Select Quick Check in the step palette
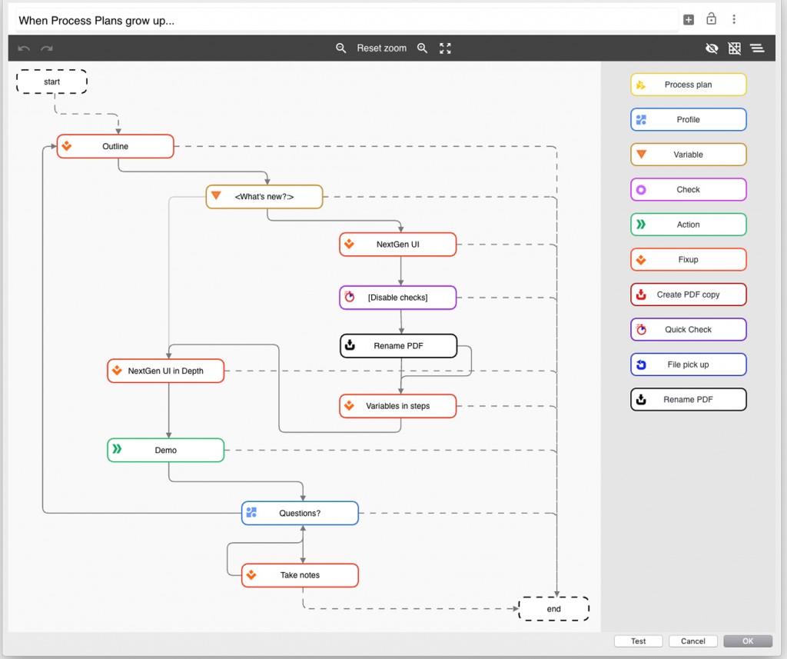 click(x=688, y=330)
